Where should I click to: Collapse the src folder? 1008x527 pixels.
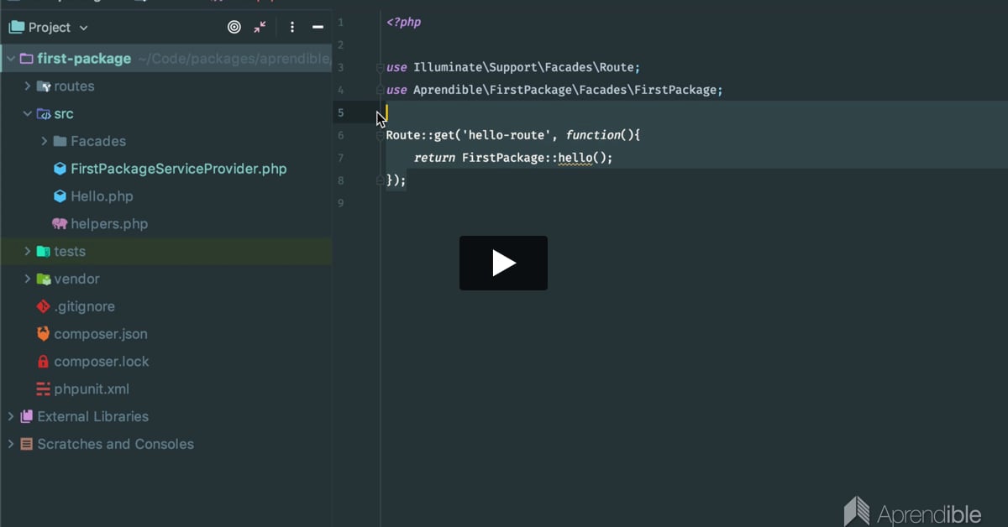28,114
